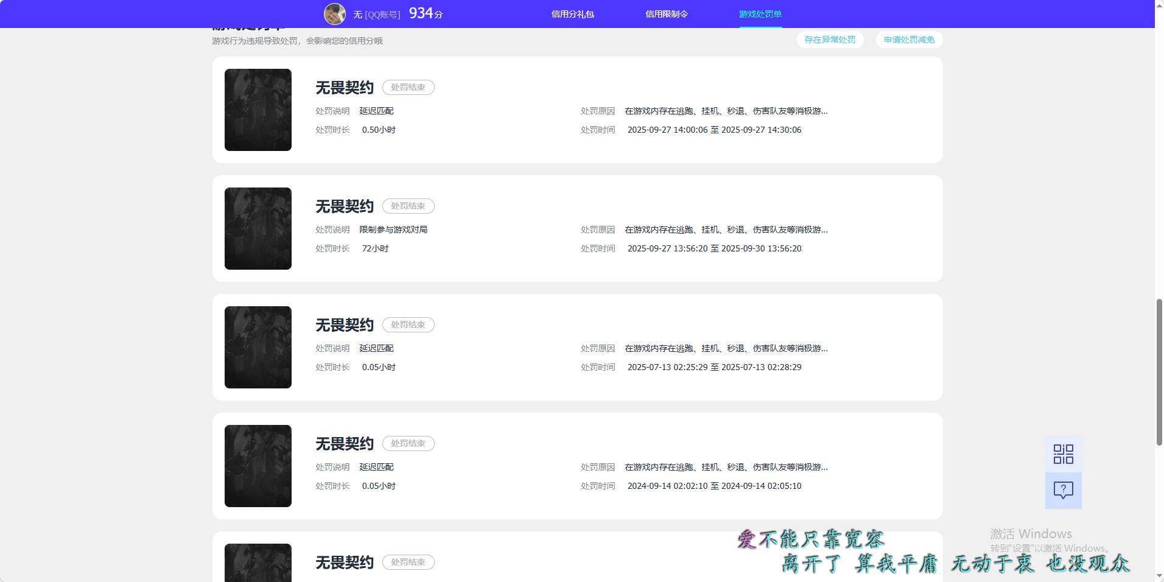Open the QR code panel on the right
This screenshot has height=582, width=1164.
tap(1062, 454)
